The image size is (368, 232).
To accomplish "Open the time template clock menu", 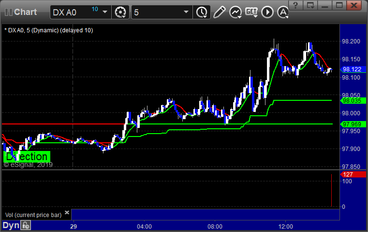I will [x=202, y=12].
